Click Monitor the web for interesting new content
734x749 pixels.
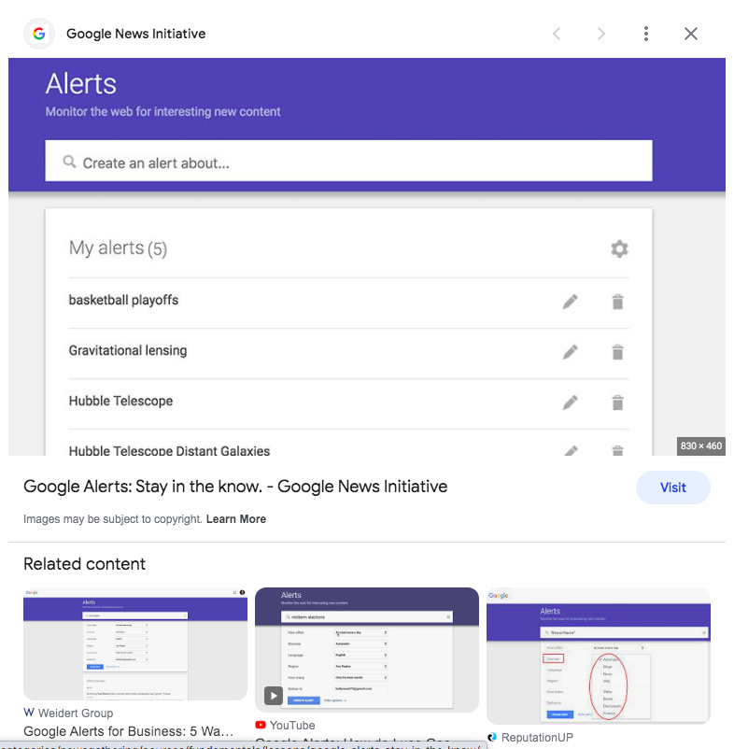(x=162, y=111)
